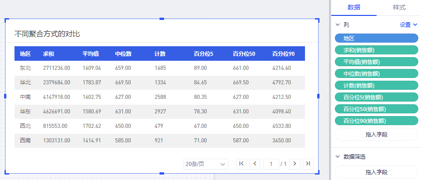421x180 pixels.
Task: Open the 20条/页 page size dropdown
Action: (x=206, y=164)
